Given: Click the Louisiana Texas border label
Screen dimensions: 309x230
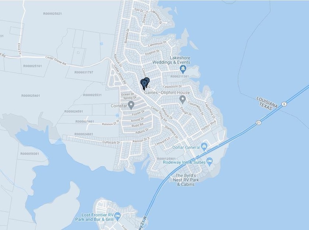Looking at the screenshot, I should coord(267,103).
